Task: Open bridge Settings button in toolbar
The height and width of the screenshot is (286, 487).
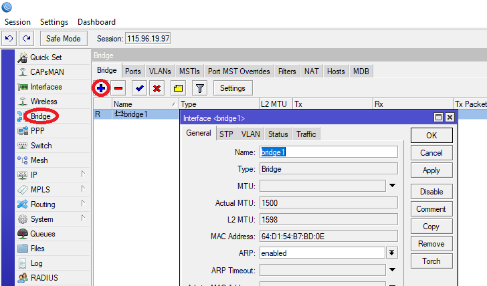Action: [233, 88]
